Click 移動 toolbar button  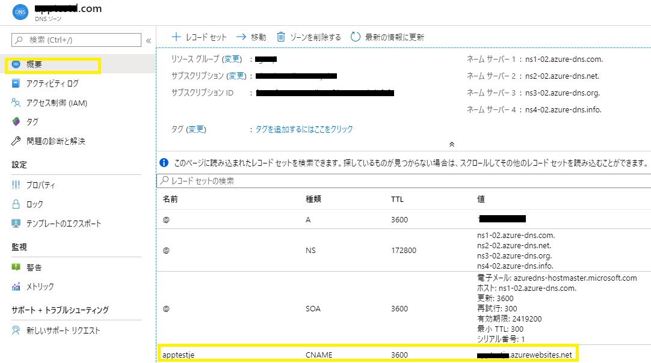click(x=251, y=37)
